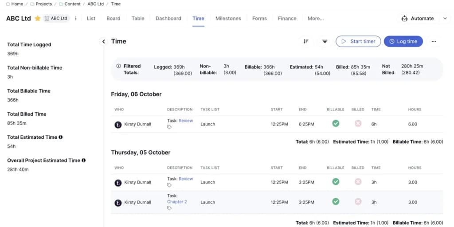Screen dimensions: 454x227
Task: Click the Friday, 06 October date heading
Action: 137,94
